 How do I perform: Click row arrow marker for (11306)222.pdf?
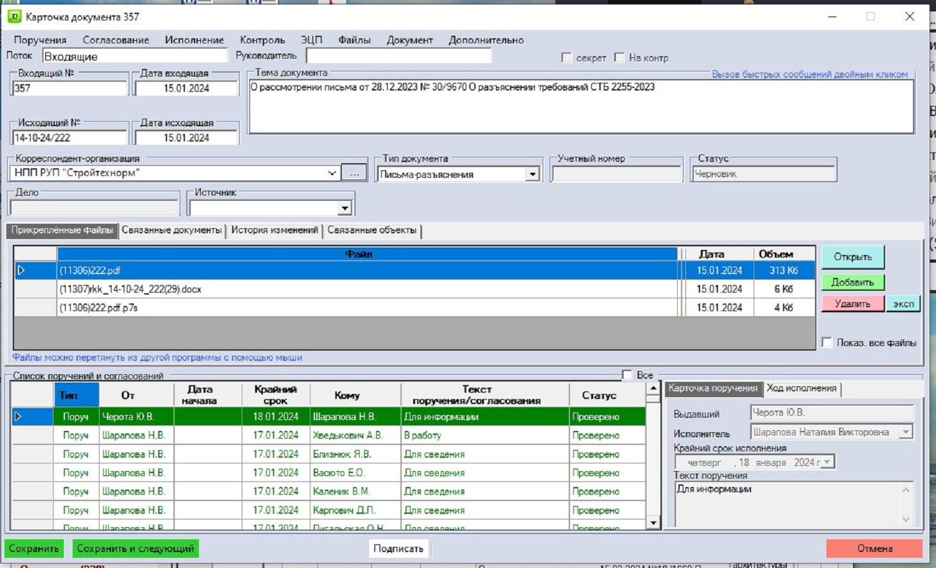pyautogui.click(x=21, y=270)
